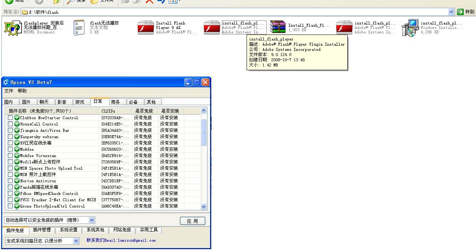Click green check icon beside Panda熊猫在线杀毒

(17, 187)
